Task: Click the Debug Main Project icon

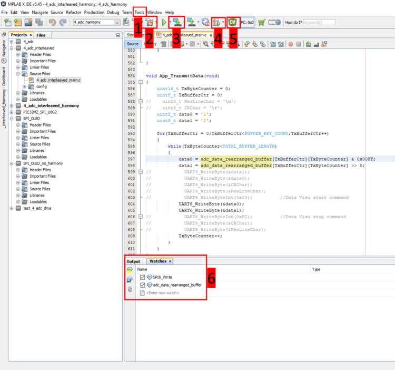Action: pos(217,23)
